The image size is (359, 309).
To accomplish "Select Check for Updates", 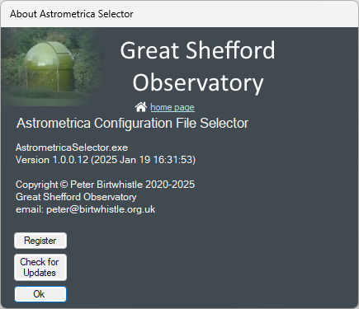I will 40,267.
